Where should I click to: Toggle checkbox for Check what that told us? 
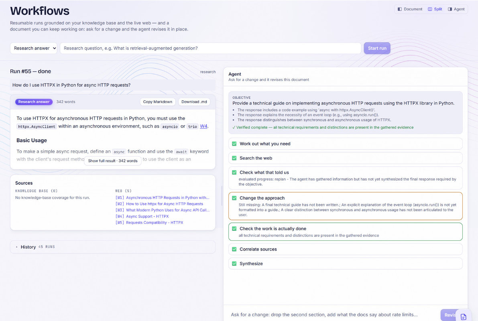tap(234, 172)
